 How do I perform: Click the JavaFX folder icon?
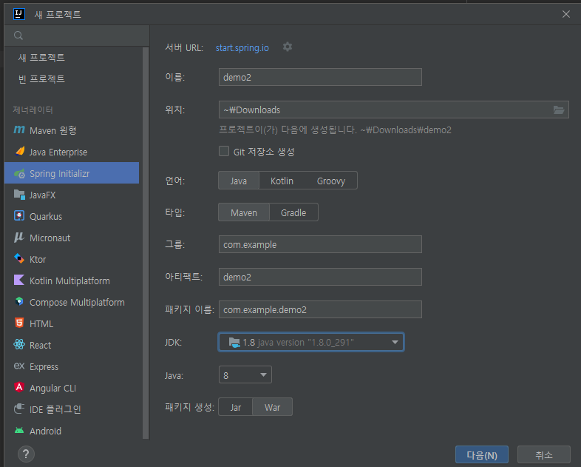[x=19, y=195]
